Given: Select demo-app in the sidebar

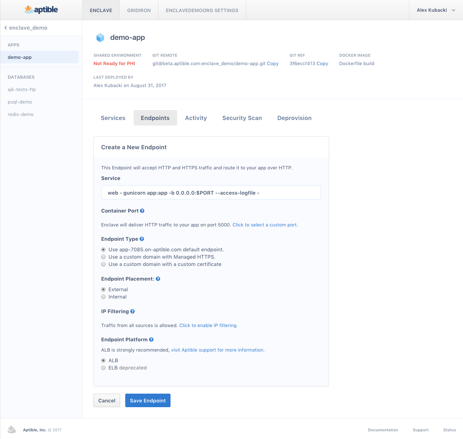Looking at the screenshot, I should (39, 57).
